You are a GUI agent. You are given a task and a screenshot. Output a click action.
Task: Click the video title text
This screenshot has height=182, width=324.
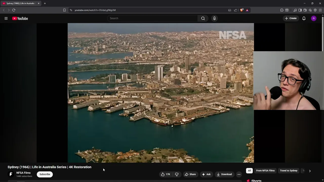pyautogui.click(x=49, y=167)
